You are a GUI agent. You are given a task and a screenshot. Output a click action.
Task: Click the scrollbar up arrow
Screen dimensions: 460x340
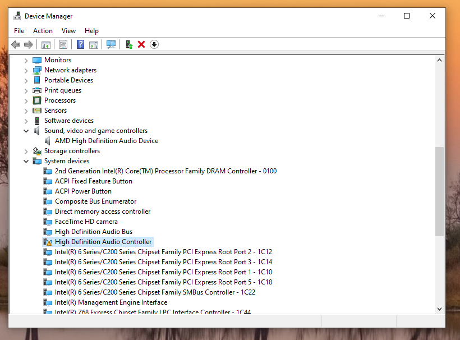(x=439, y=60)
